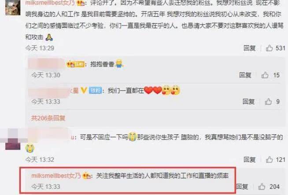Click the badge icon next to top username
The height and width of the screenshot is (195, 288).
81,3
